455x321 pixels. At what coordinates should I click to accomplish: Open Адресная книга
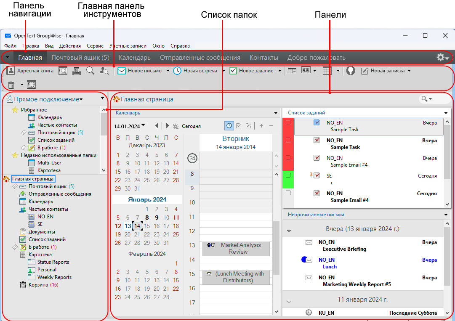click(30, 71)
